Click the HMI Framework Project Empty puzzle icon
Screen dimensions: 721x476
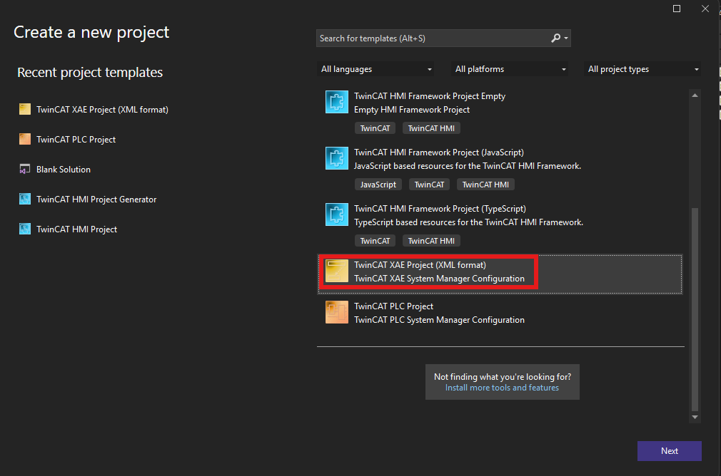click(337, 102)
